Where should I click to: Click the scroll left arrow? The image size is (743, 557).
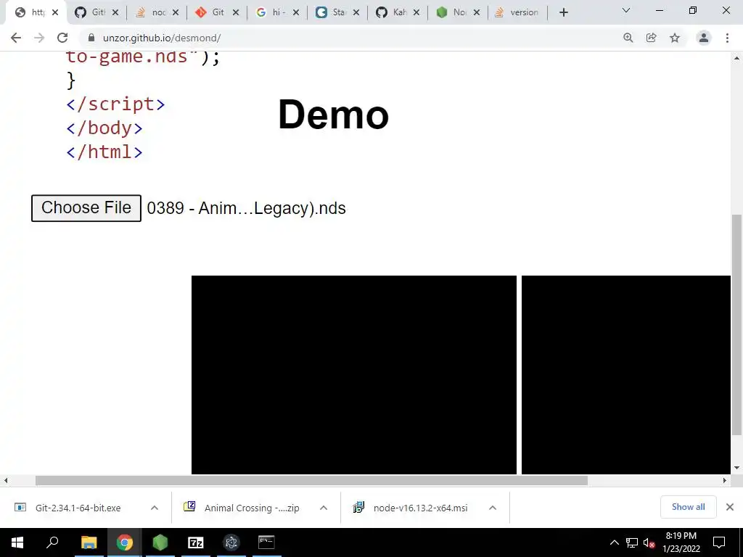click(x=6, y=480)
